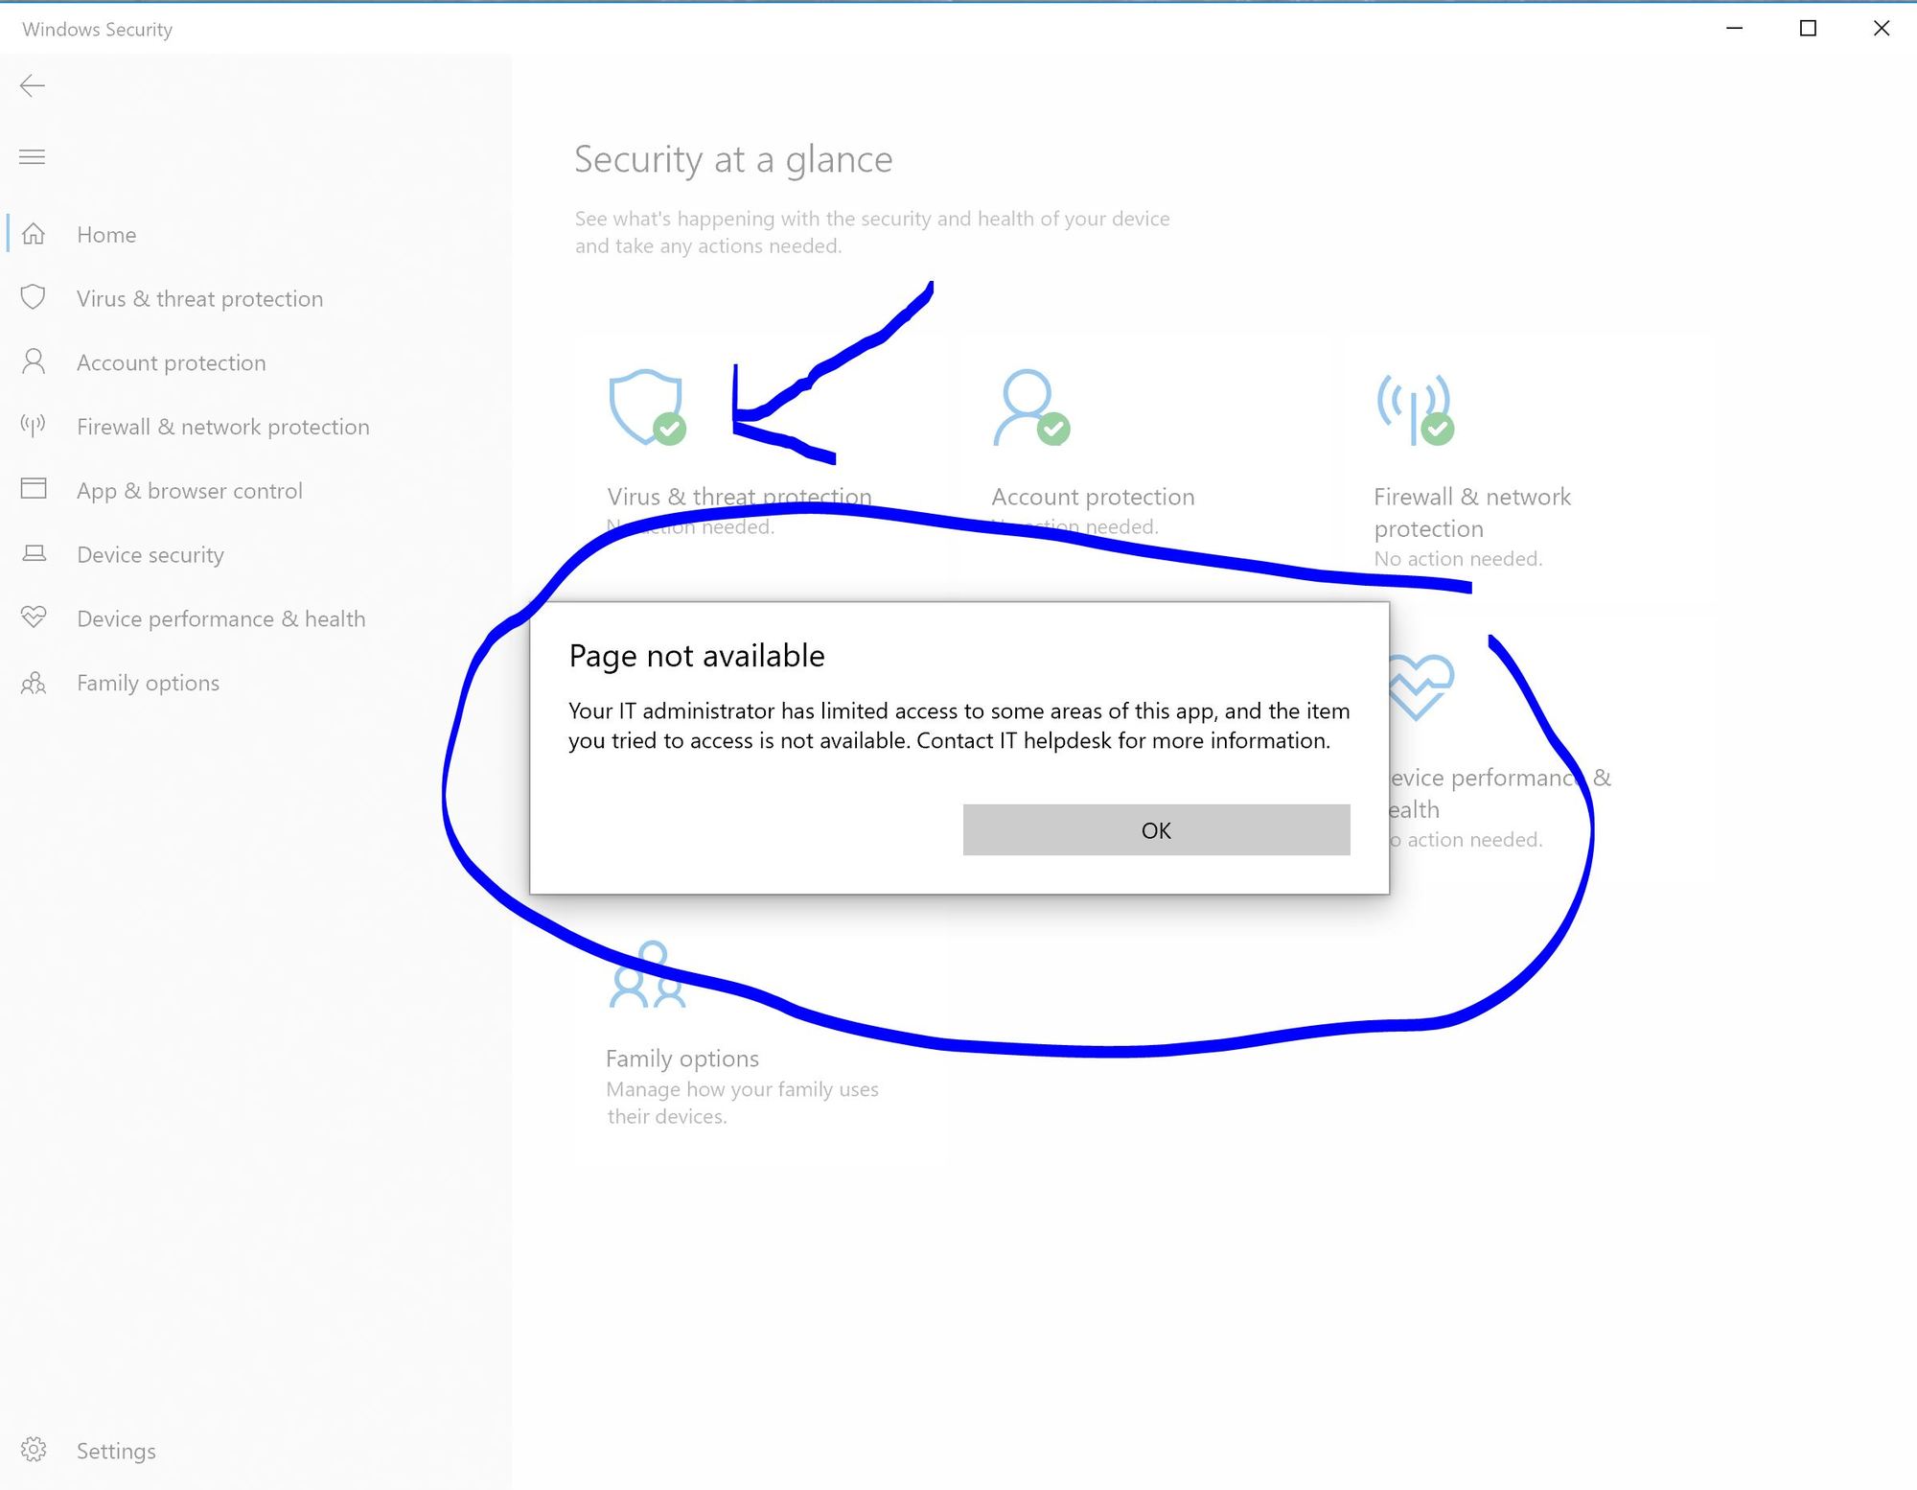Click the Firewall & network protection tile title
This screenshot has height=1490, width=1917.
point(1472,513)
